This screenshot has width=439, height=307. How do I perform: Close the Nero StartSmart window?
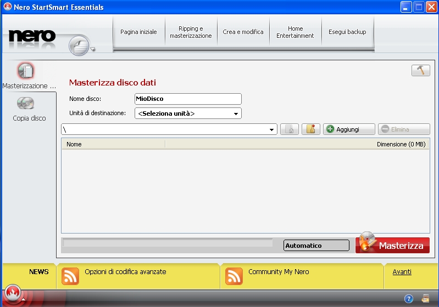coord(431,7)
